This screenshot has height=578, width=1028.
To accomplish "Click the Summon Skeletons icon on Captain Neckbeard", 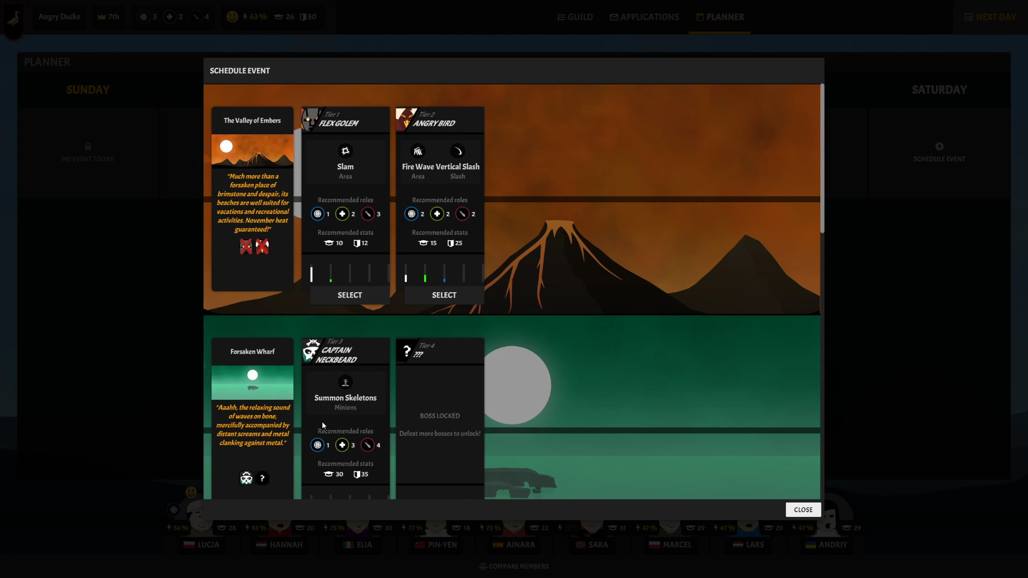I will coord(345,382).
